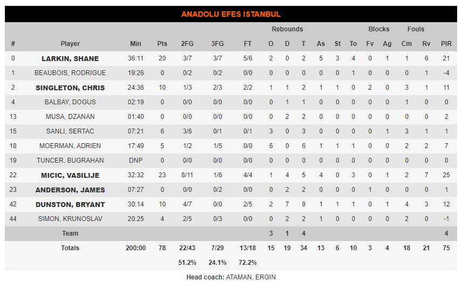This screenshot has height=294, width=469.
Task: Open LARKIN, SHANE player link
Action: tap(70, 59)
